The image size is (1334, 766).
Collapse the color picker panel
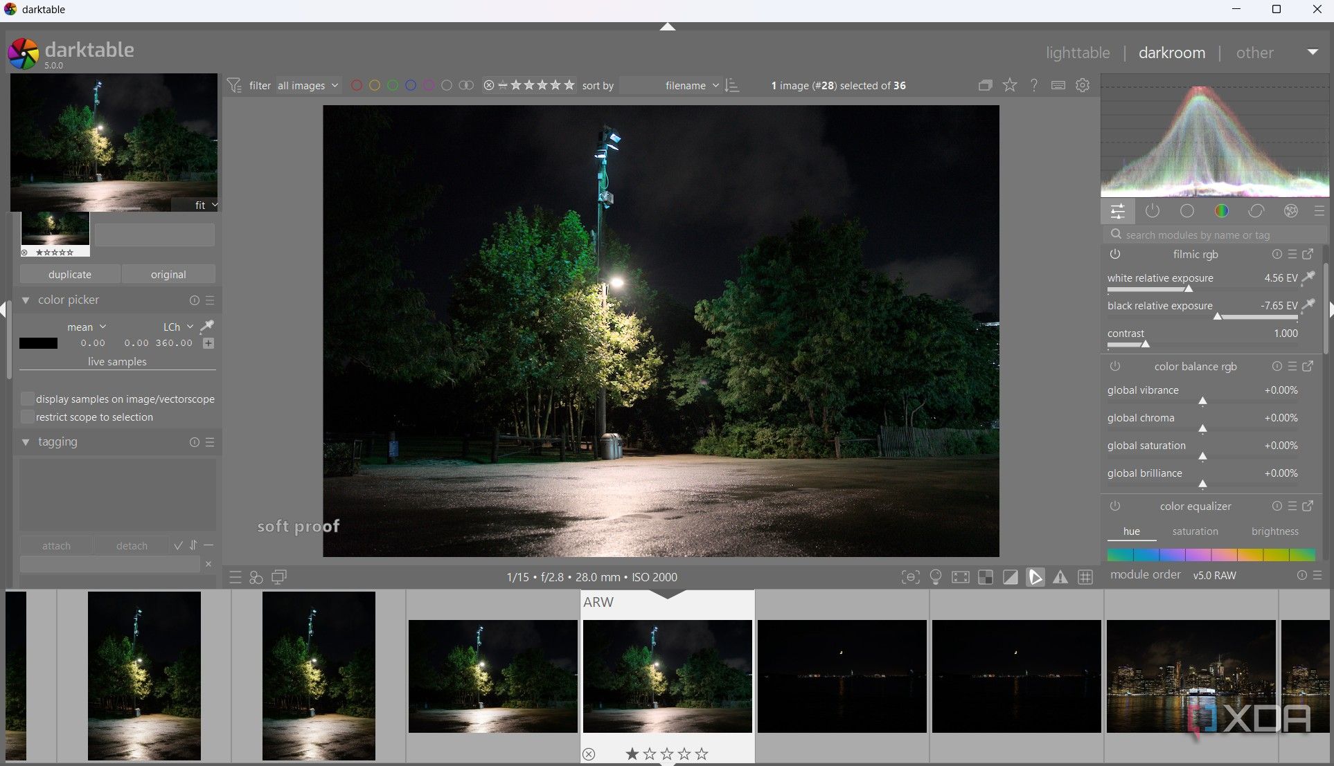26,300
